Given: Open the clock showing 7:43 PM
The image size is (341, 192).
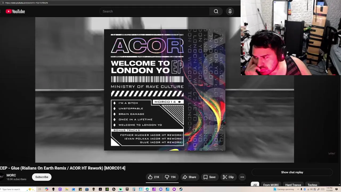Looking at the screenshot, I should [x=329, y=189].
